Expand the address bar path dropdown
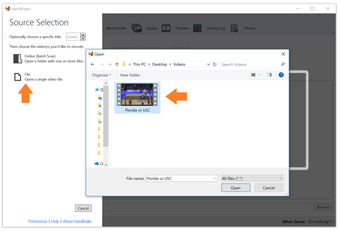340x231 pixels. click(209, 65)
